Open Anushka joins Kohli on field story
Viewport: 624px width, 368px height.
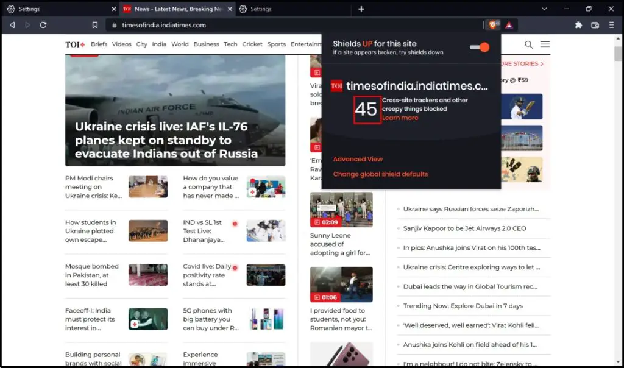(x=470, y=345)
